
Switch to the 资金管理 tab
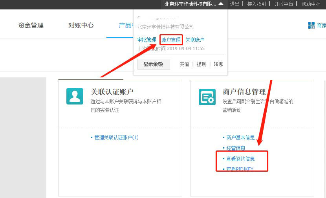31,26
